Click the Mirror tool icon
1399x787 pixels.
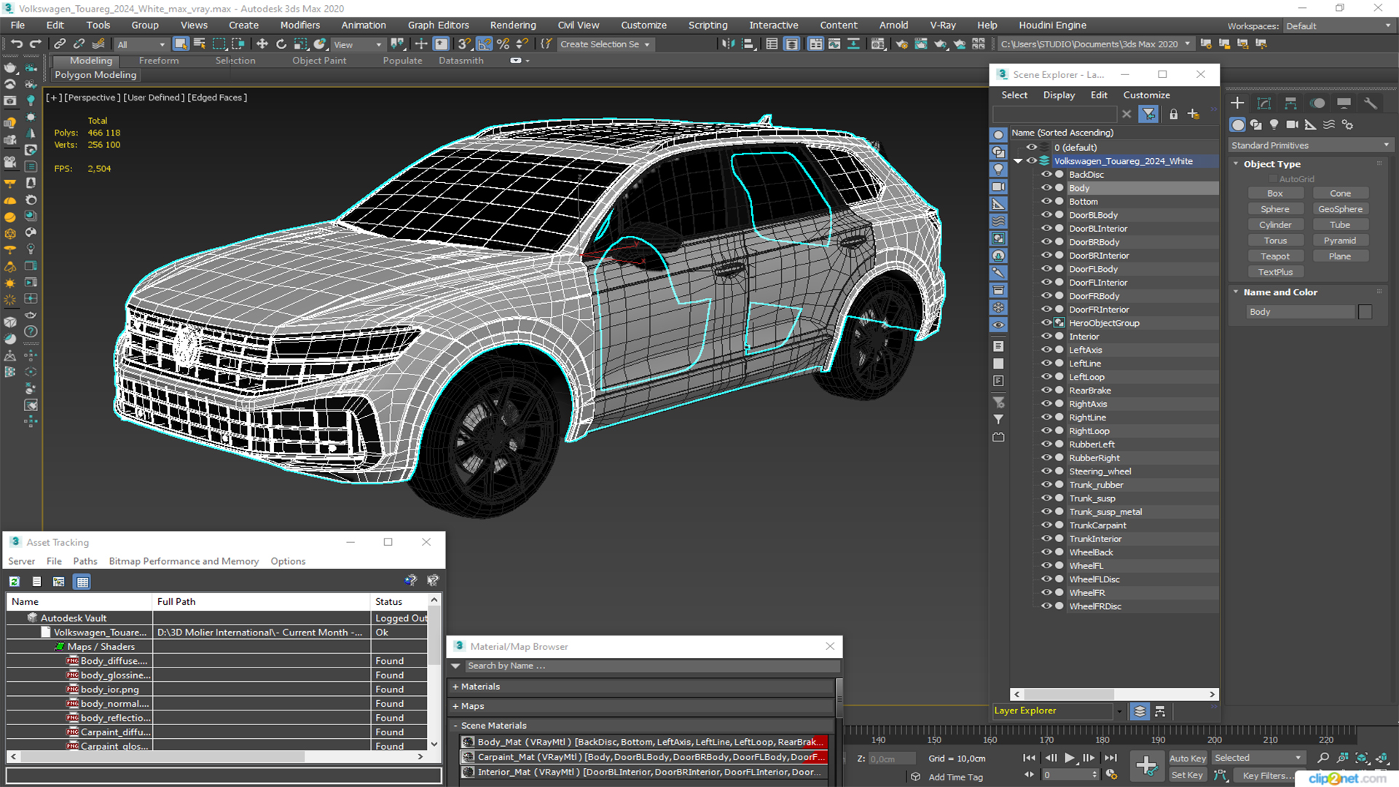click(728, 44)
